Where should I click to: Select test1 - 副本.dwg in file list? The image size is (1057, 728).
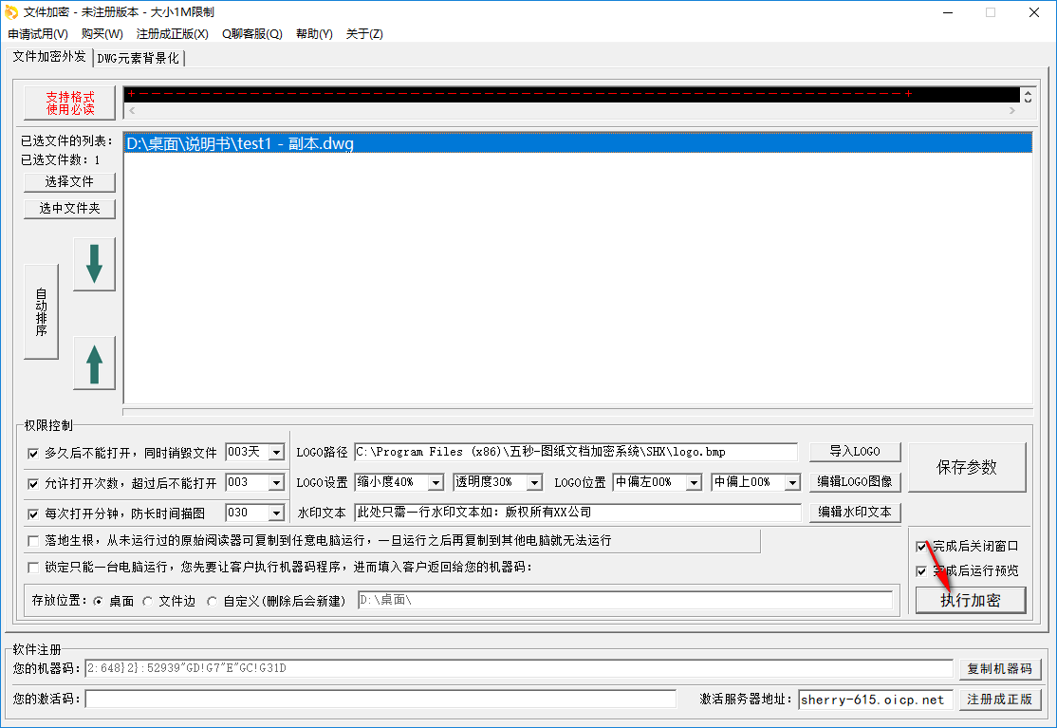(x=578, y=143)
